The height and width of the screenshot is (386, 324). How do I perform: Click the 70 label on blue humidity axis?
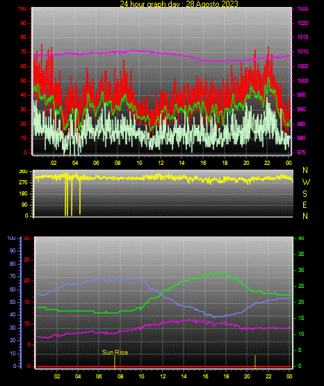[x=13, y=276]
